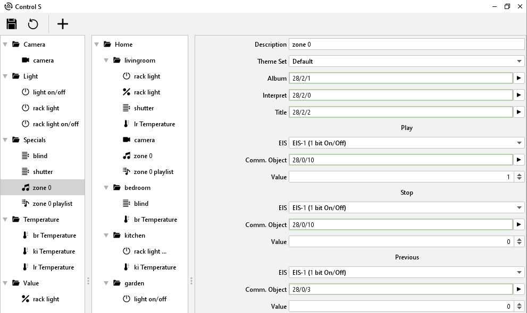Select shutter item in livingroom folder
This screenshot has width=527, height=313.
[144, 108]
